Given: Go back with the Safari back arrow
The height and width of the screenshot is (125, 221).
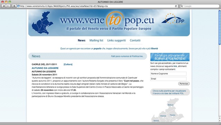Looking at the screenshot, I should point(4,6).
